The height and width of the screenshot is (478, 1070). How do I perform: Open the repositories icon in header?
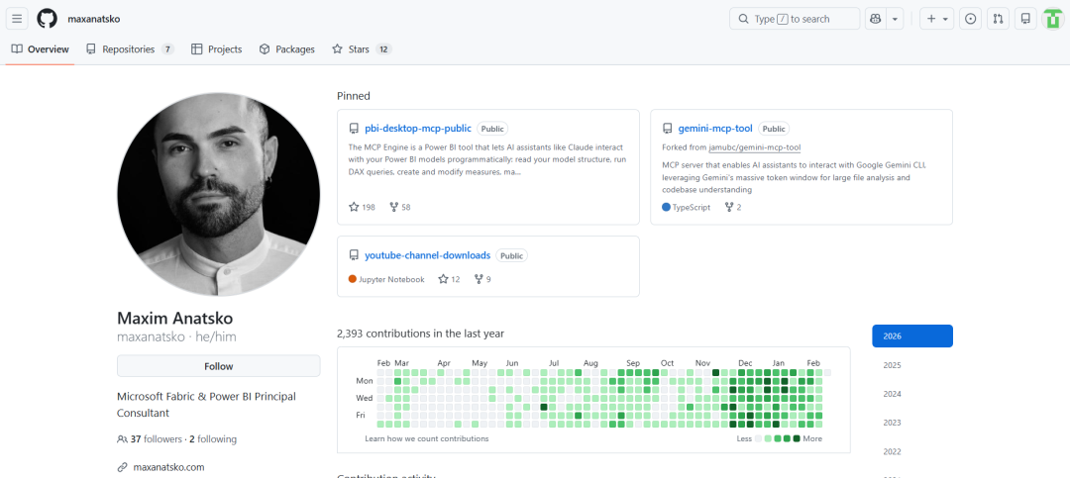(x=1025, y=19)
